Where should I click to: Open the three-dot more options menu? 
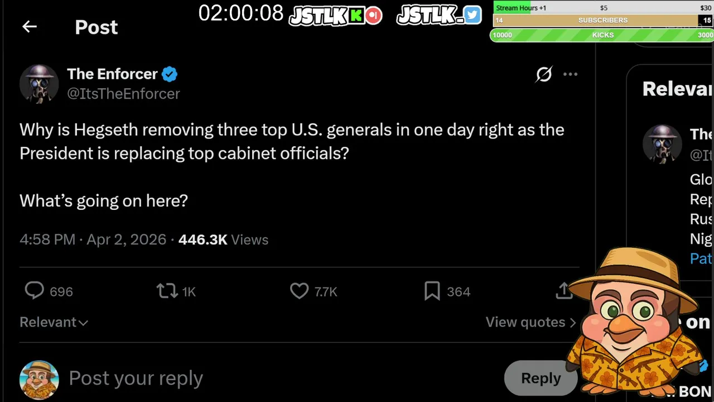(570, 74)
